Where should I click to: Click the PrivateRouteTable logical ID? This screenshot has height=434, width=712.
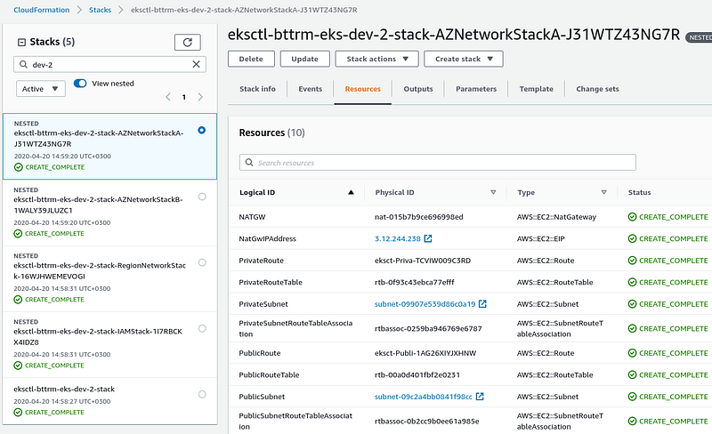point(271,283)
